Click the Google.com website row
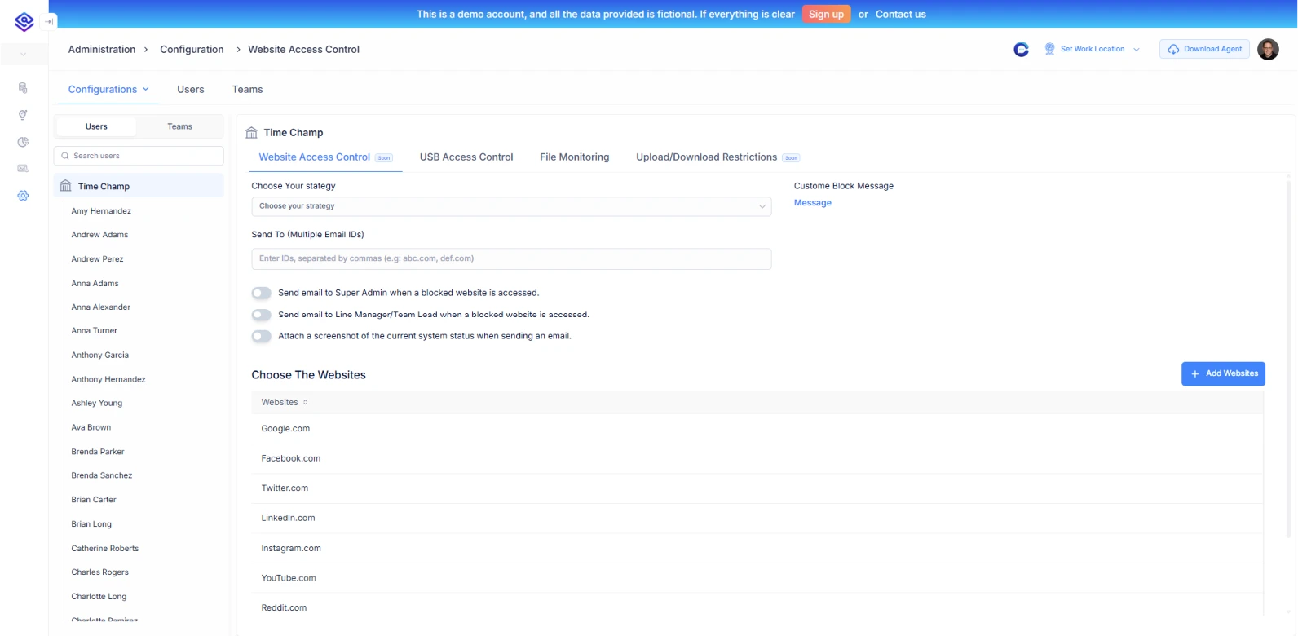1298x636 pixels. pos(757,429)
